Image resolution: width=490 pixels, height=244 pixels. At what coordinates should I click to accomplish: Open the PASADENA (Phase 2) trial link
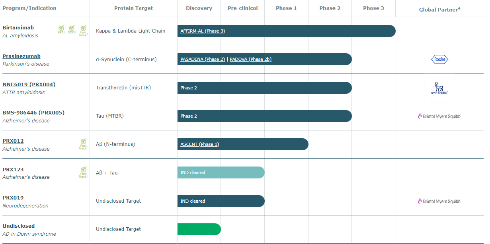pos(203,60)
